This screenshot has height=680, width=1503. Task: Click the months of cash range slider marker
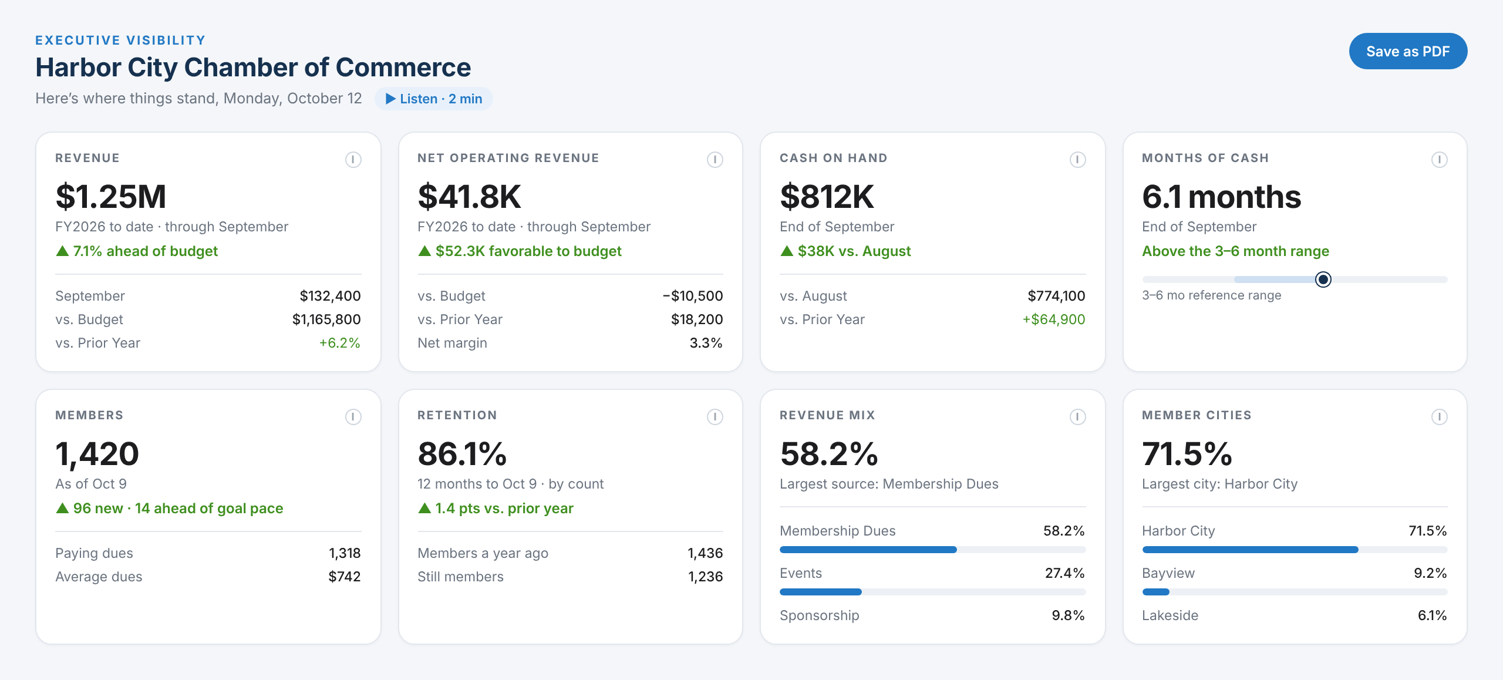click(x=1323, y=280)
